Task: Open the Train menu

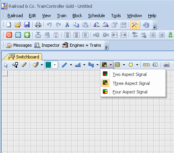Action: (x=62, y=16)
